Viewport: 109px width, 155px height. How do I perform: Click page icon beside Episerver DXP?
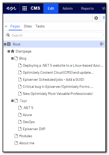[x=20, y=129]
